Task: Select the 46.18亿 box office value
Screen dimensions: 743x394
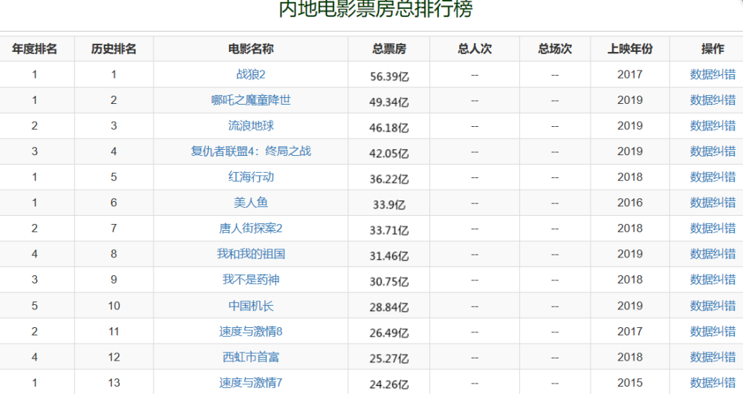Action: (389, 128)
